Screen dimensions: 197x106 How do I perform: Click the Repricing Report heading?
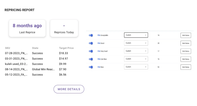coord(20,10)
